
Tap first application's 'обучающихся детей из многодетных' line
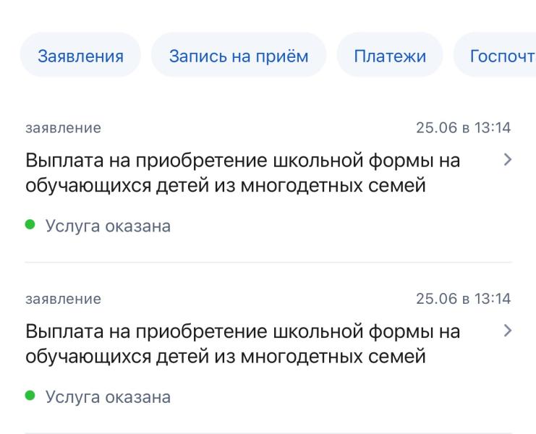click(x=226, y=186)
